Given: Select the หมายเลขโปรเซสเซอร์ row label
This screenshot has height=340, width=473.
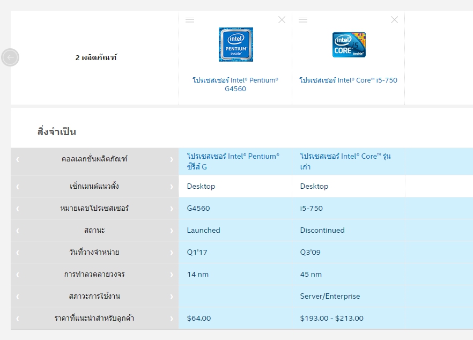Looking at the screenshot, I should coord(94,208).
